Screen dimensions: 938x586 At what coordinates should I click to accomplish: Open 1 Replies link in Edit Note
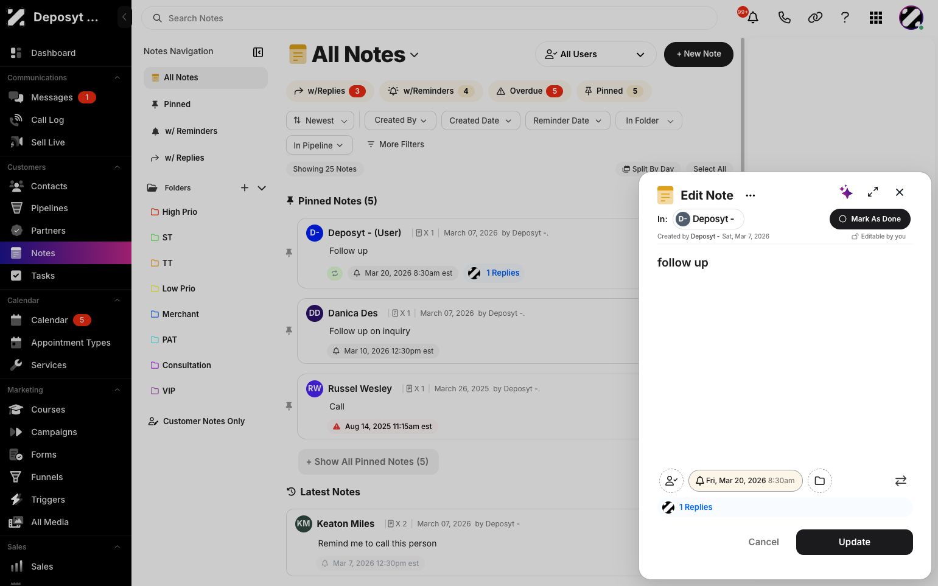tap(696, 507)
